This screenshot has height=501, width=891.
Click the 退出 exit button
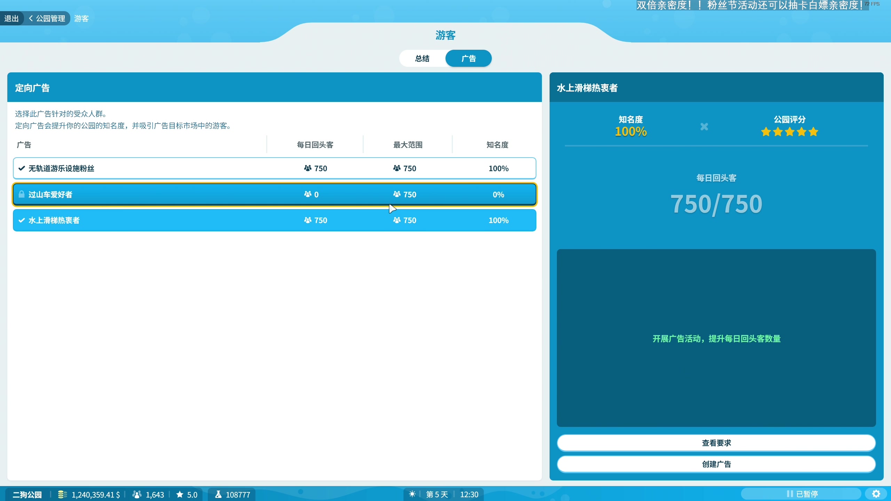(11, 18)
